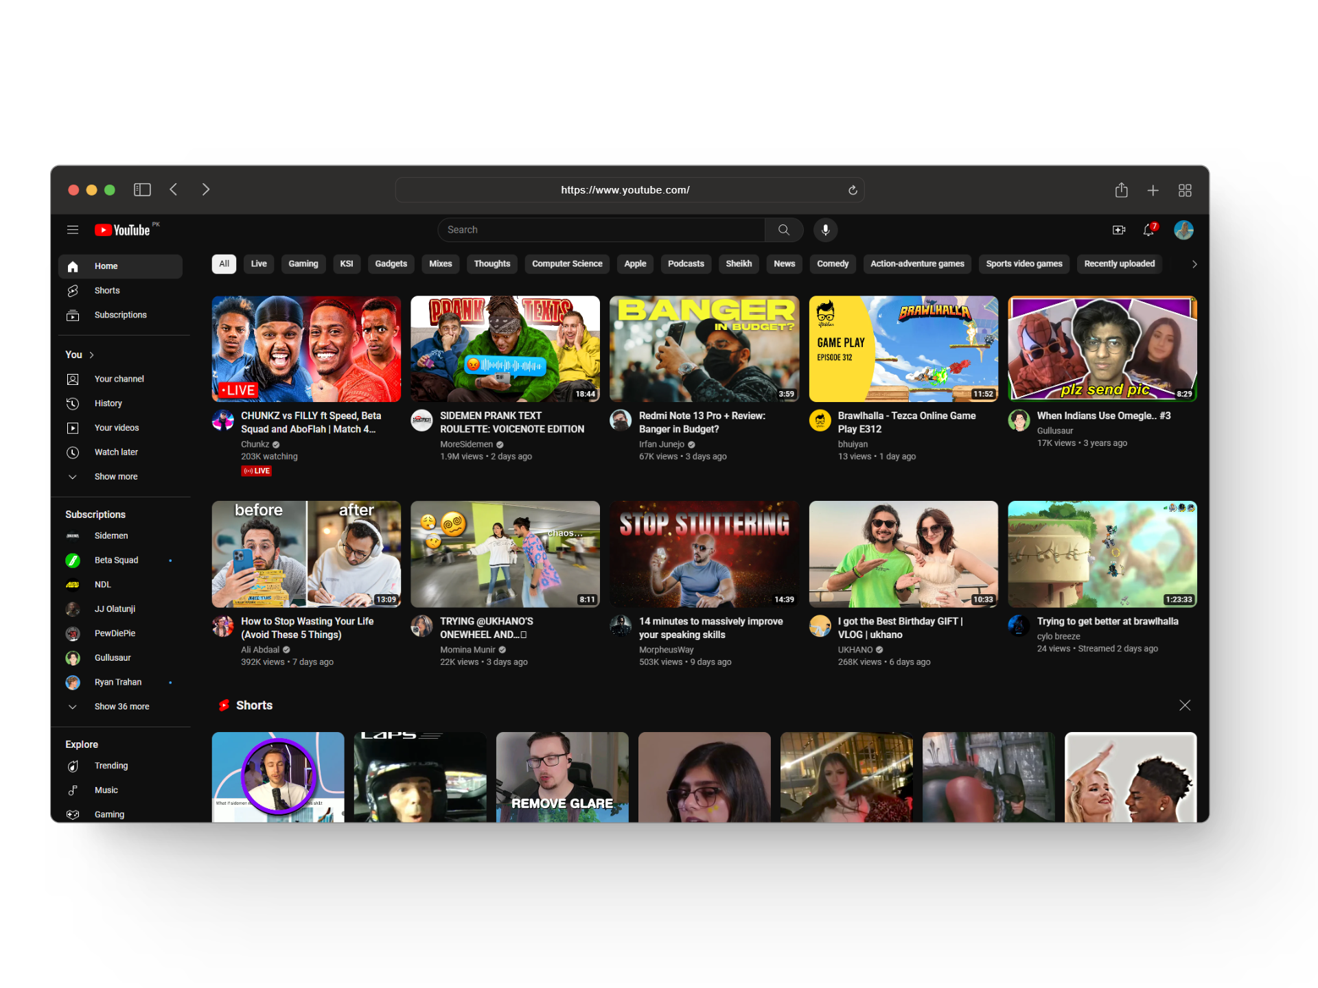
Task: Reload the page with the refresh icon
Action: pos(853,190)
